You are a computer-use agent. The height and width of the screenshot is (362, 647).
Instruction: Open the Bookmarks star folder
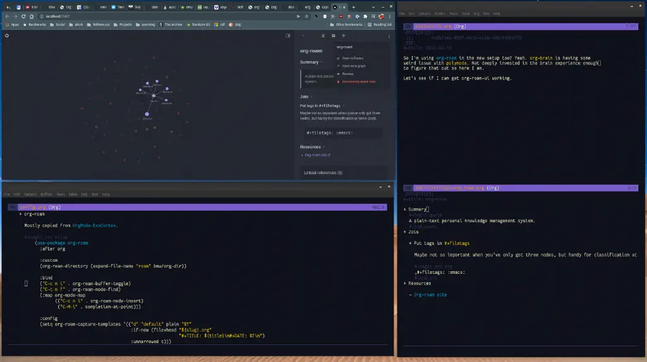[35, 25]
